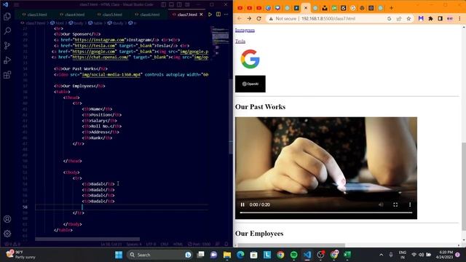Click the video progress bar
The height and width of the screenshot is (262, 466).
pos(326,213)
